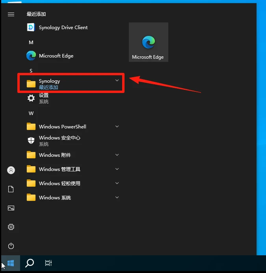The image size is (266, 273).
Task: Open the Windows 系统 folder label
Action: (x=55, y=198)
